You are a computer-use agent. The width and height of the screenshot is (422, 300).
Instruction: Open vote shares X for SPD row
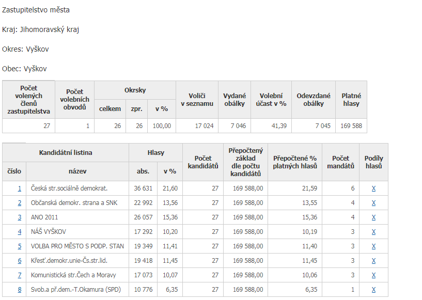[x=373, y=290]
